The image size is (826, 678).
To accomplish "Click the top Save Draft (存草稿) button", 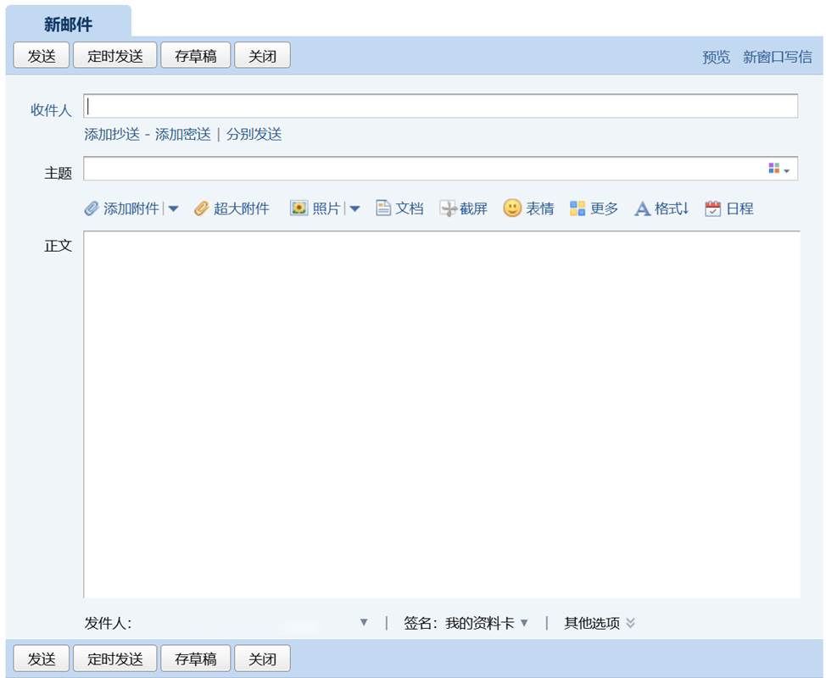I will (x=195, y=56).
